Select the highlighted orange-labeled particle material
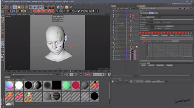The image size is (194, 108). click(28, 97)
